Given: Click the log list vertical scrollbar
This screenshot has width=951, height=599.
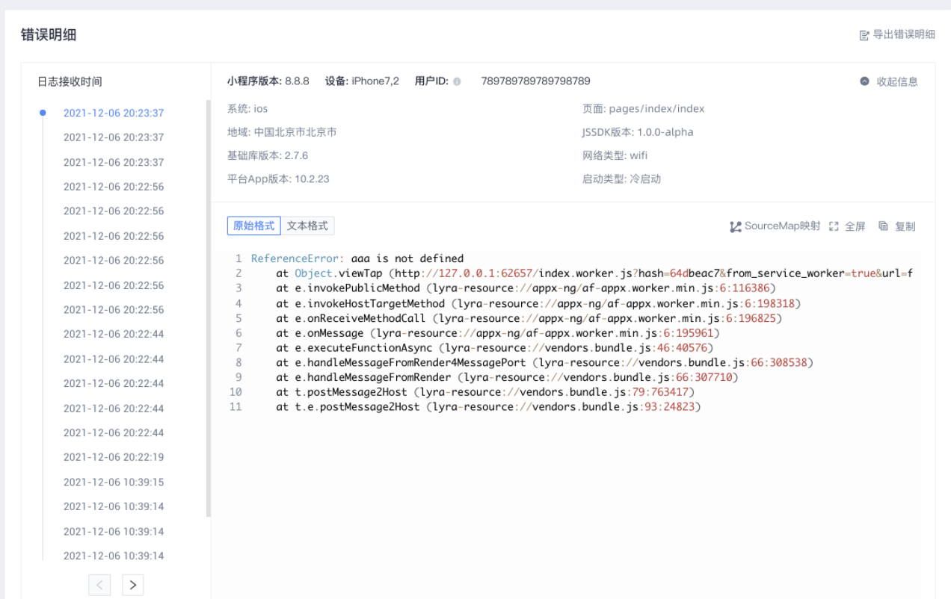Looking at the screenshot, I should 209,308.
